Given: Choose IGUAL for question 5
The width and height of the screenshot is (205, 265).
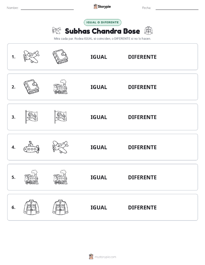Looking at the screenshot, I should 99,177.
